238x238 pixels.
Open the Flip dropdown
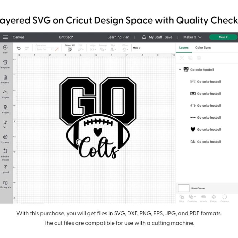click(113, 49)
